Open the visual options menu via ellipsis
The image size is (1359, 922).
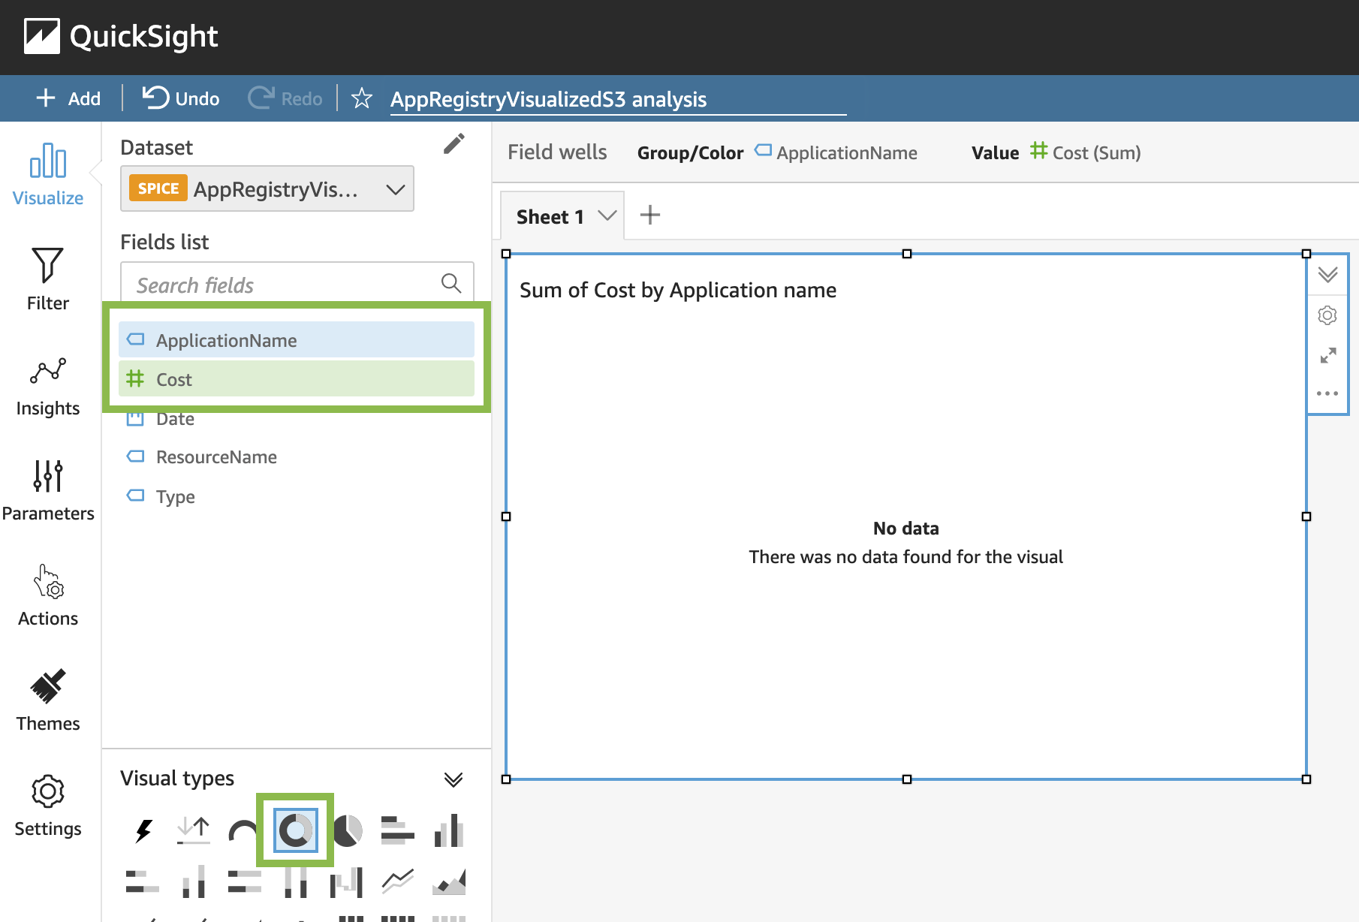[1327, 393]
